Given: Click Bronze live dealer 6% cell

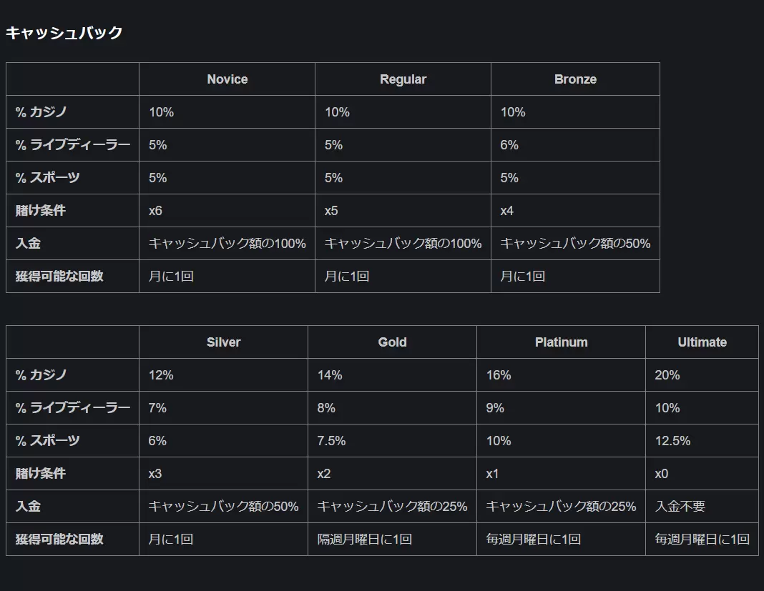Looking at the screenshot, I should (575, 144).
